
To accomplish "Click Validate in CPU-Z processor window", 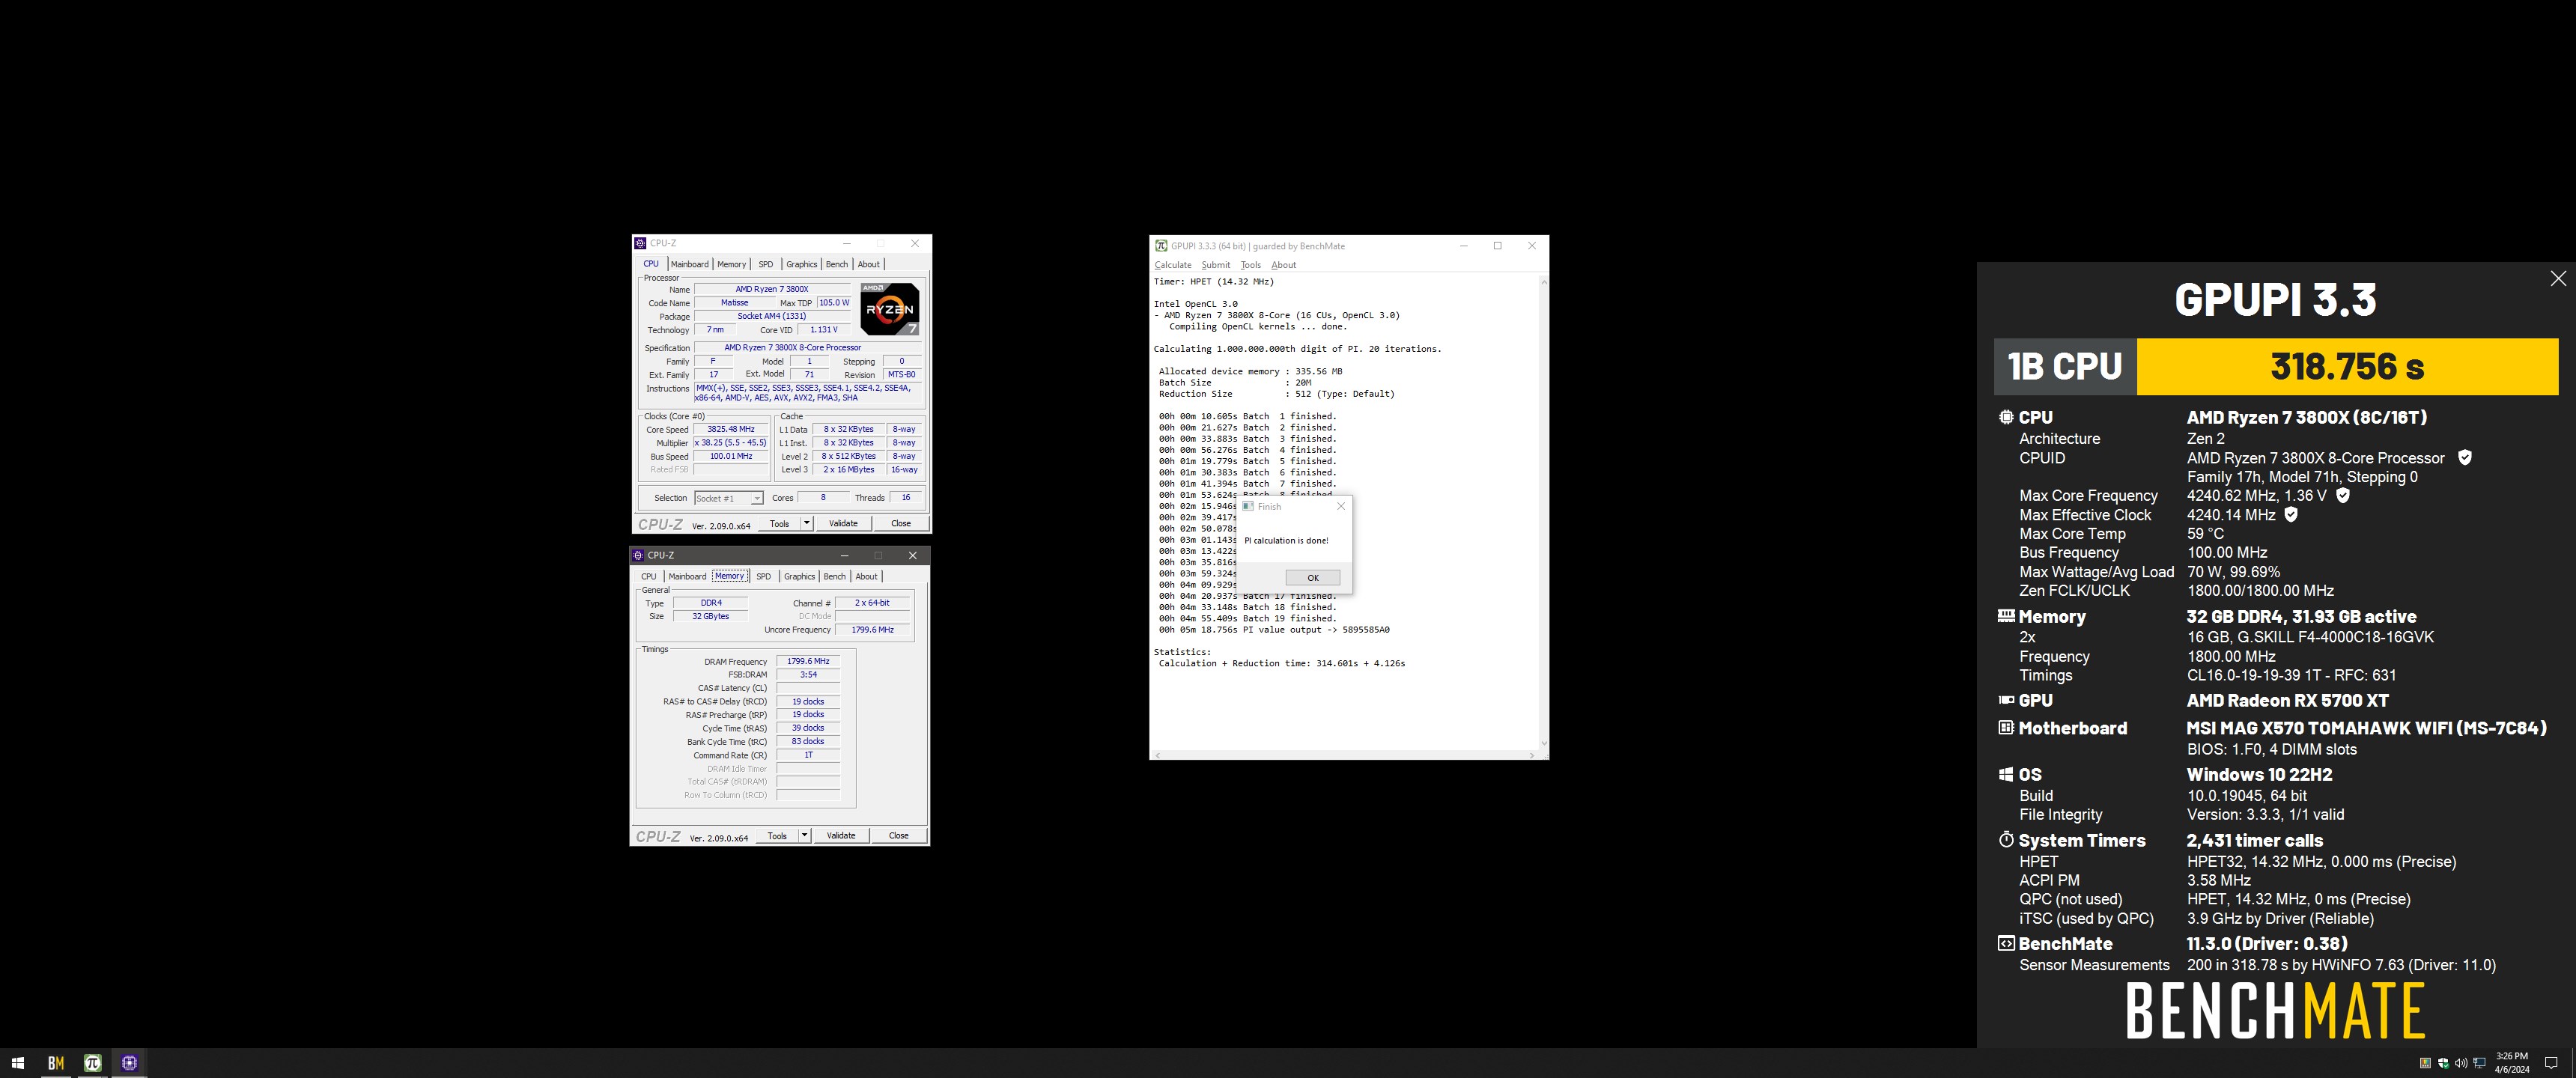I will click(x=843, y=523).
